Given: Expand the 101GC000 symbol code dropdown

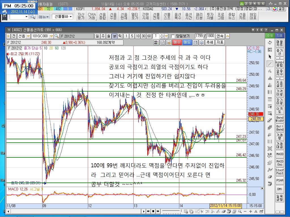Looking at the screenshot, I should 51,36.
